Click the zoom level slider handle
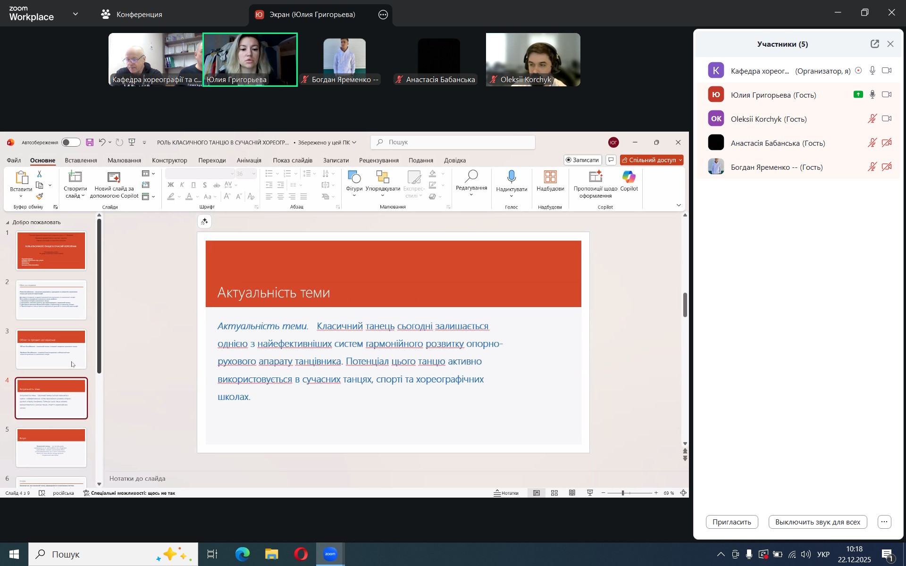The height and width of the screenshot is (566, 906). (x=623, y=493)
